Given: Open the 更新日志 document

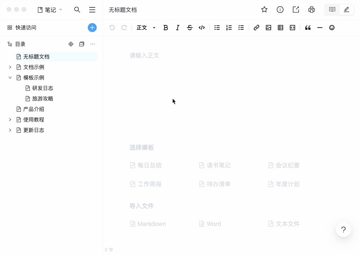Looking at the screenshot, I should tap(33, 130).
